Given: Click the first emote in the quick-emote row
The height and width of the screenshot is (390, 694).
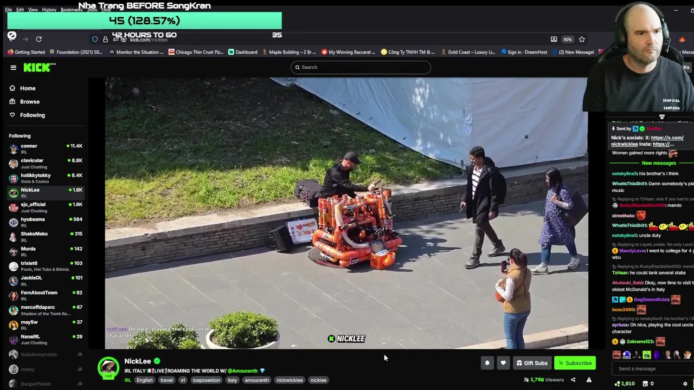Looking at the screenshot, I should click(616, 355).
